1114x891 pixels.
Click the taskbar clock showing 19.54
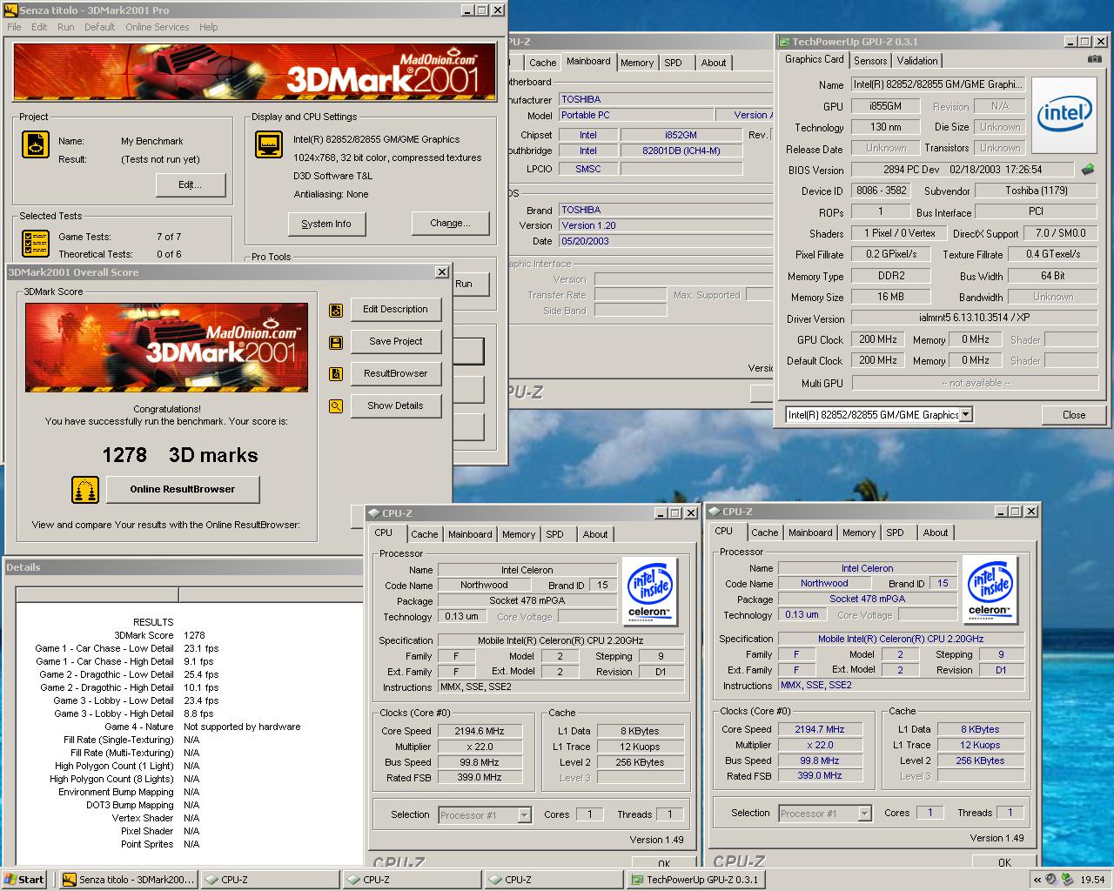tap(1091, 880)
